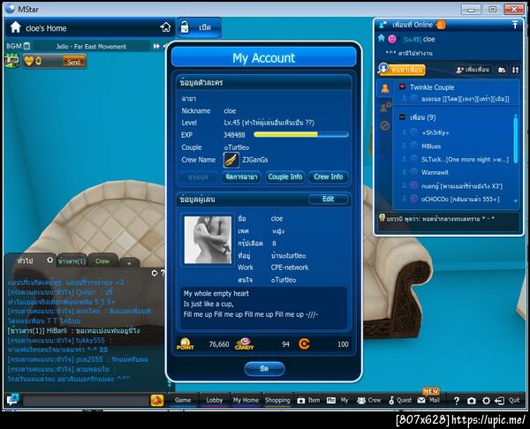Image resolution: width=530 pixels, height=429 pixels.
Task: Pin the friends online panel
Action: point(515,25)
